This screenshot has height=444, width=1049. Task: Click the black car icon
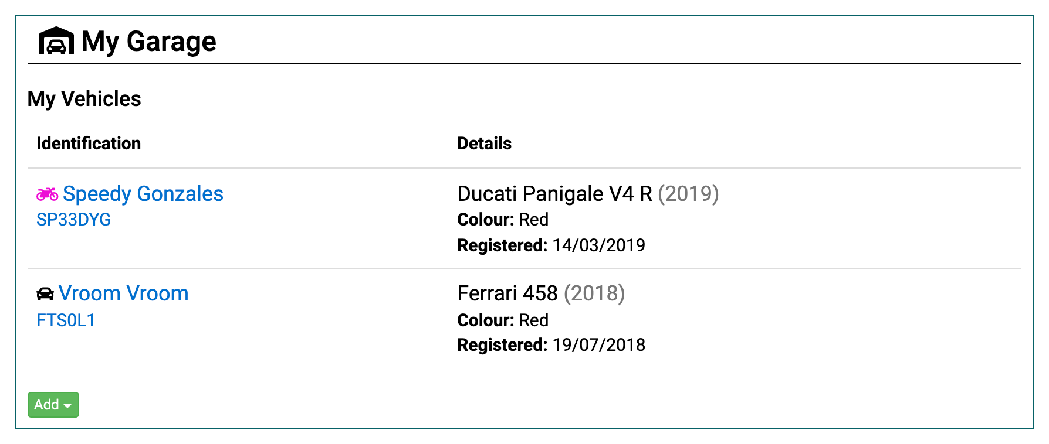45,294
